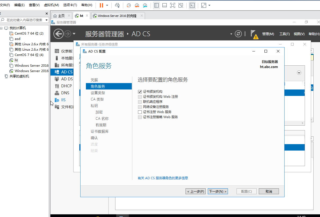Go to the 凭据 wizard step
Screen dimensions: 320x217
[94, 80]
